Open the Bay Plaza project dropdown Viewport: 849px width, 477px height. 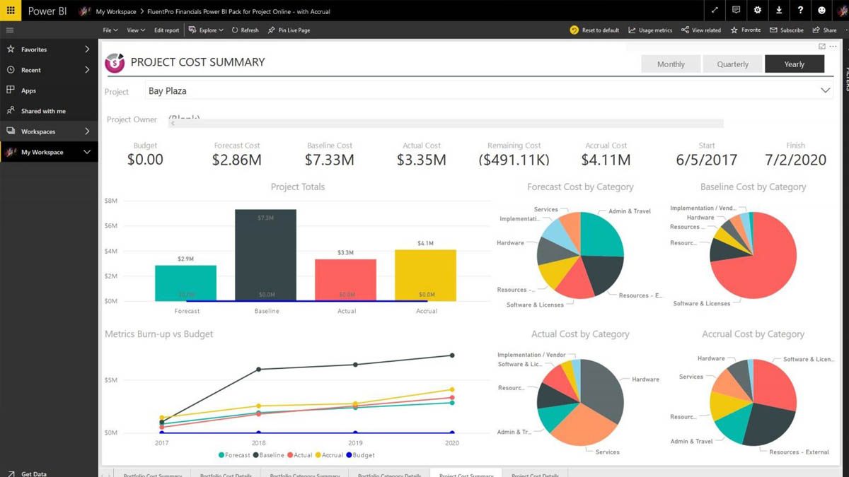tap(825, 90)
